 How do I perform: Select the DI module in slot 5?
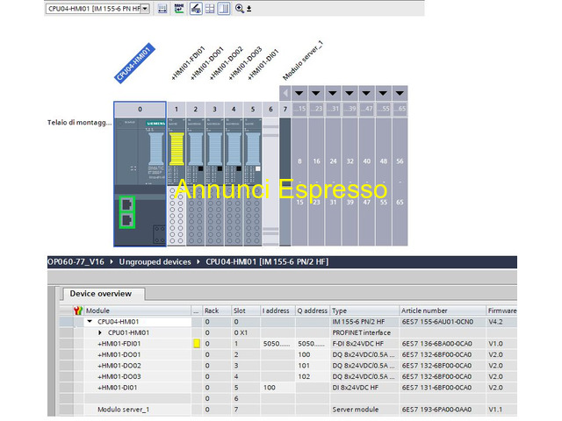click(253, 182)
